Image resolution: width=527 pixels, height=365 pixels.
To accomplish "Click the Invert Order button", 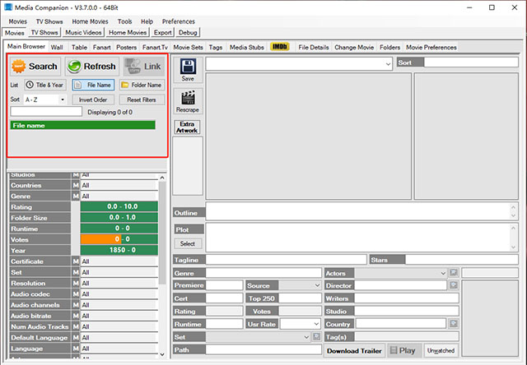I will point(93,99).
